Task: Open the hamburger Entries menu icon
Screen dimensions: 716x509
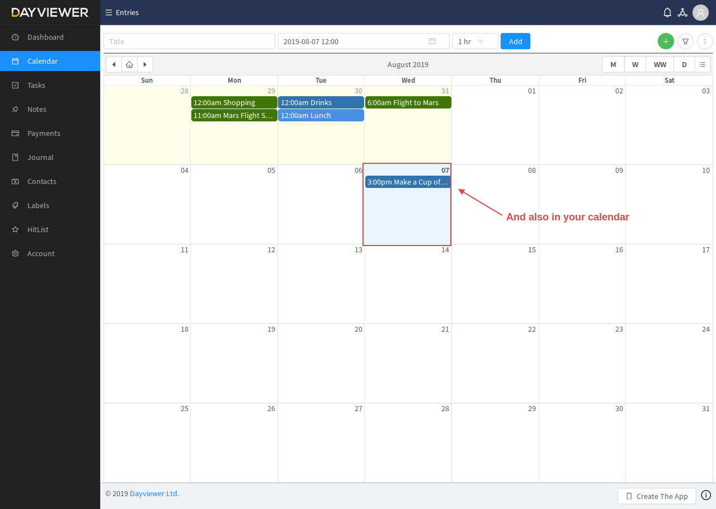Action: click(x=109, y=12)
